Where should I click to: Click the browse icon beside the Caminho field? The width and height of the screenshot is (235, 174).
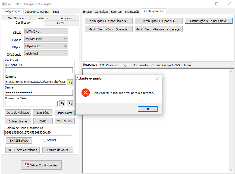pyautogui.click(x=70, y=82)
